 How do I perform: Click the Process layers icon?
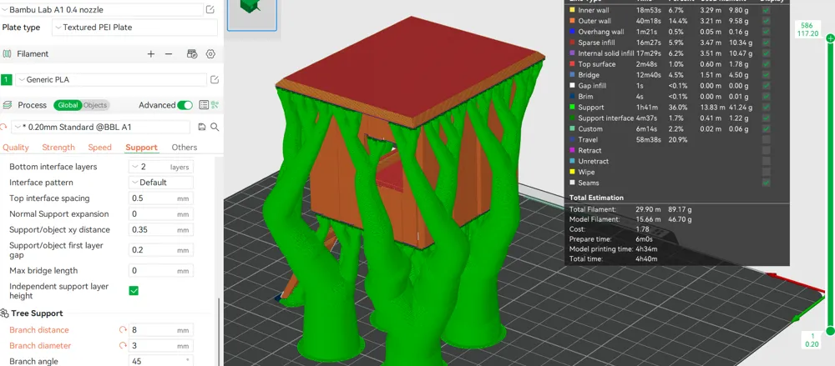pos(7,105)
